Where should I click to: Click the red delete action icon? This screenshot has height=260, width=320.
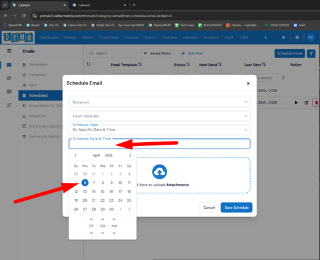tap(316, 102)
